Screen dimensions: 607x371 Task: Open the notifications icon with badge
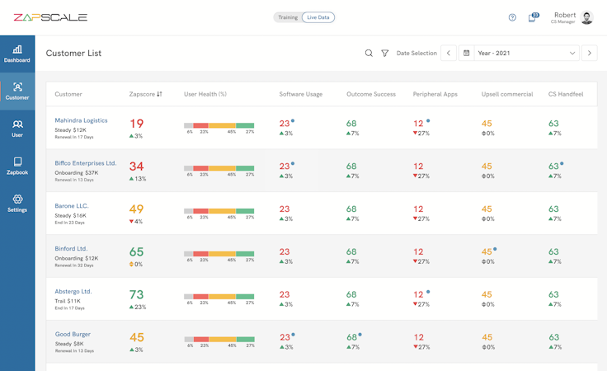[534, 17]
